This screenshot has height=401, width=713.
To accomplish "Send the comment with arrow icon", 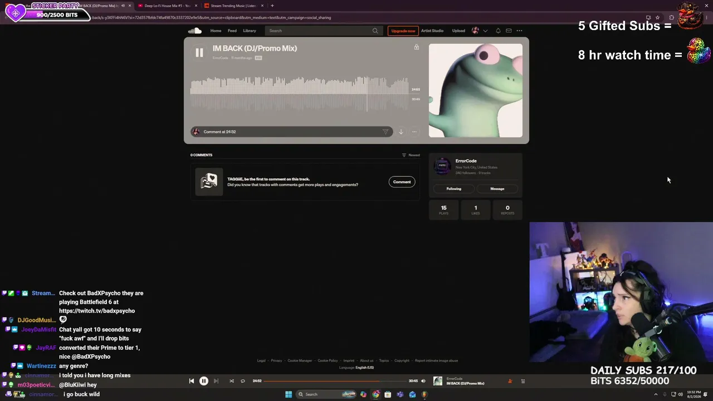I will click(x=385, y=131).
